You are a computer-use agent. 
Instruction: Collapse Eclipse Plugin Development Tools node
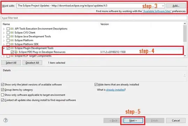(4, 48)
